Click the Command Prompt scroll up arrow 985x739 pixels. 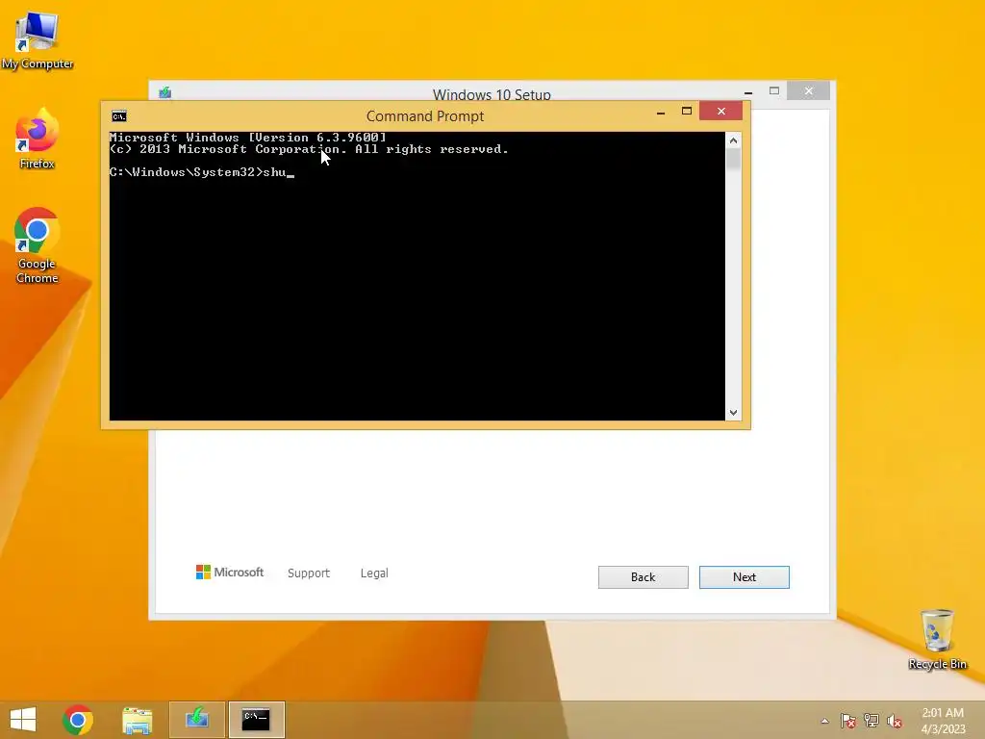point(733,140)
